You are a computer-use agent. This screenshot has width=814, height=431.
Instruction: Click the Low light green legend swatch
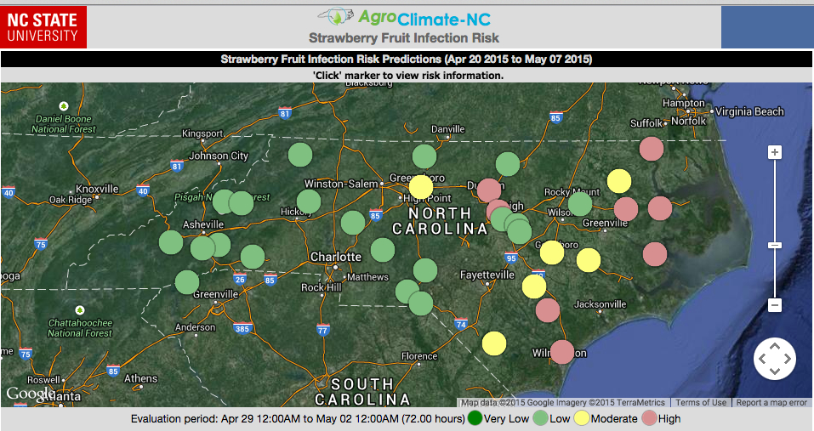point(540,418)
